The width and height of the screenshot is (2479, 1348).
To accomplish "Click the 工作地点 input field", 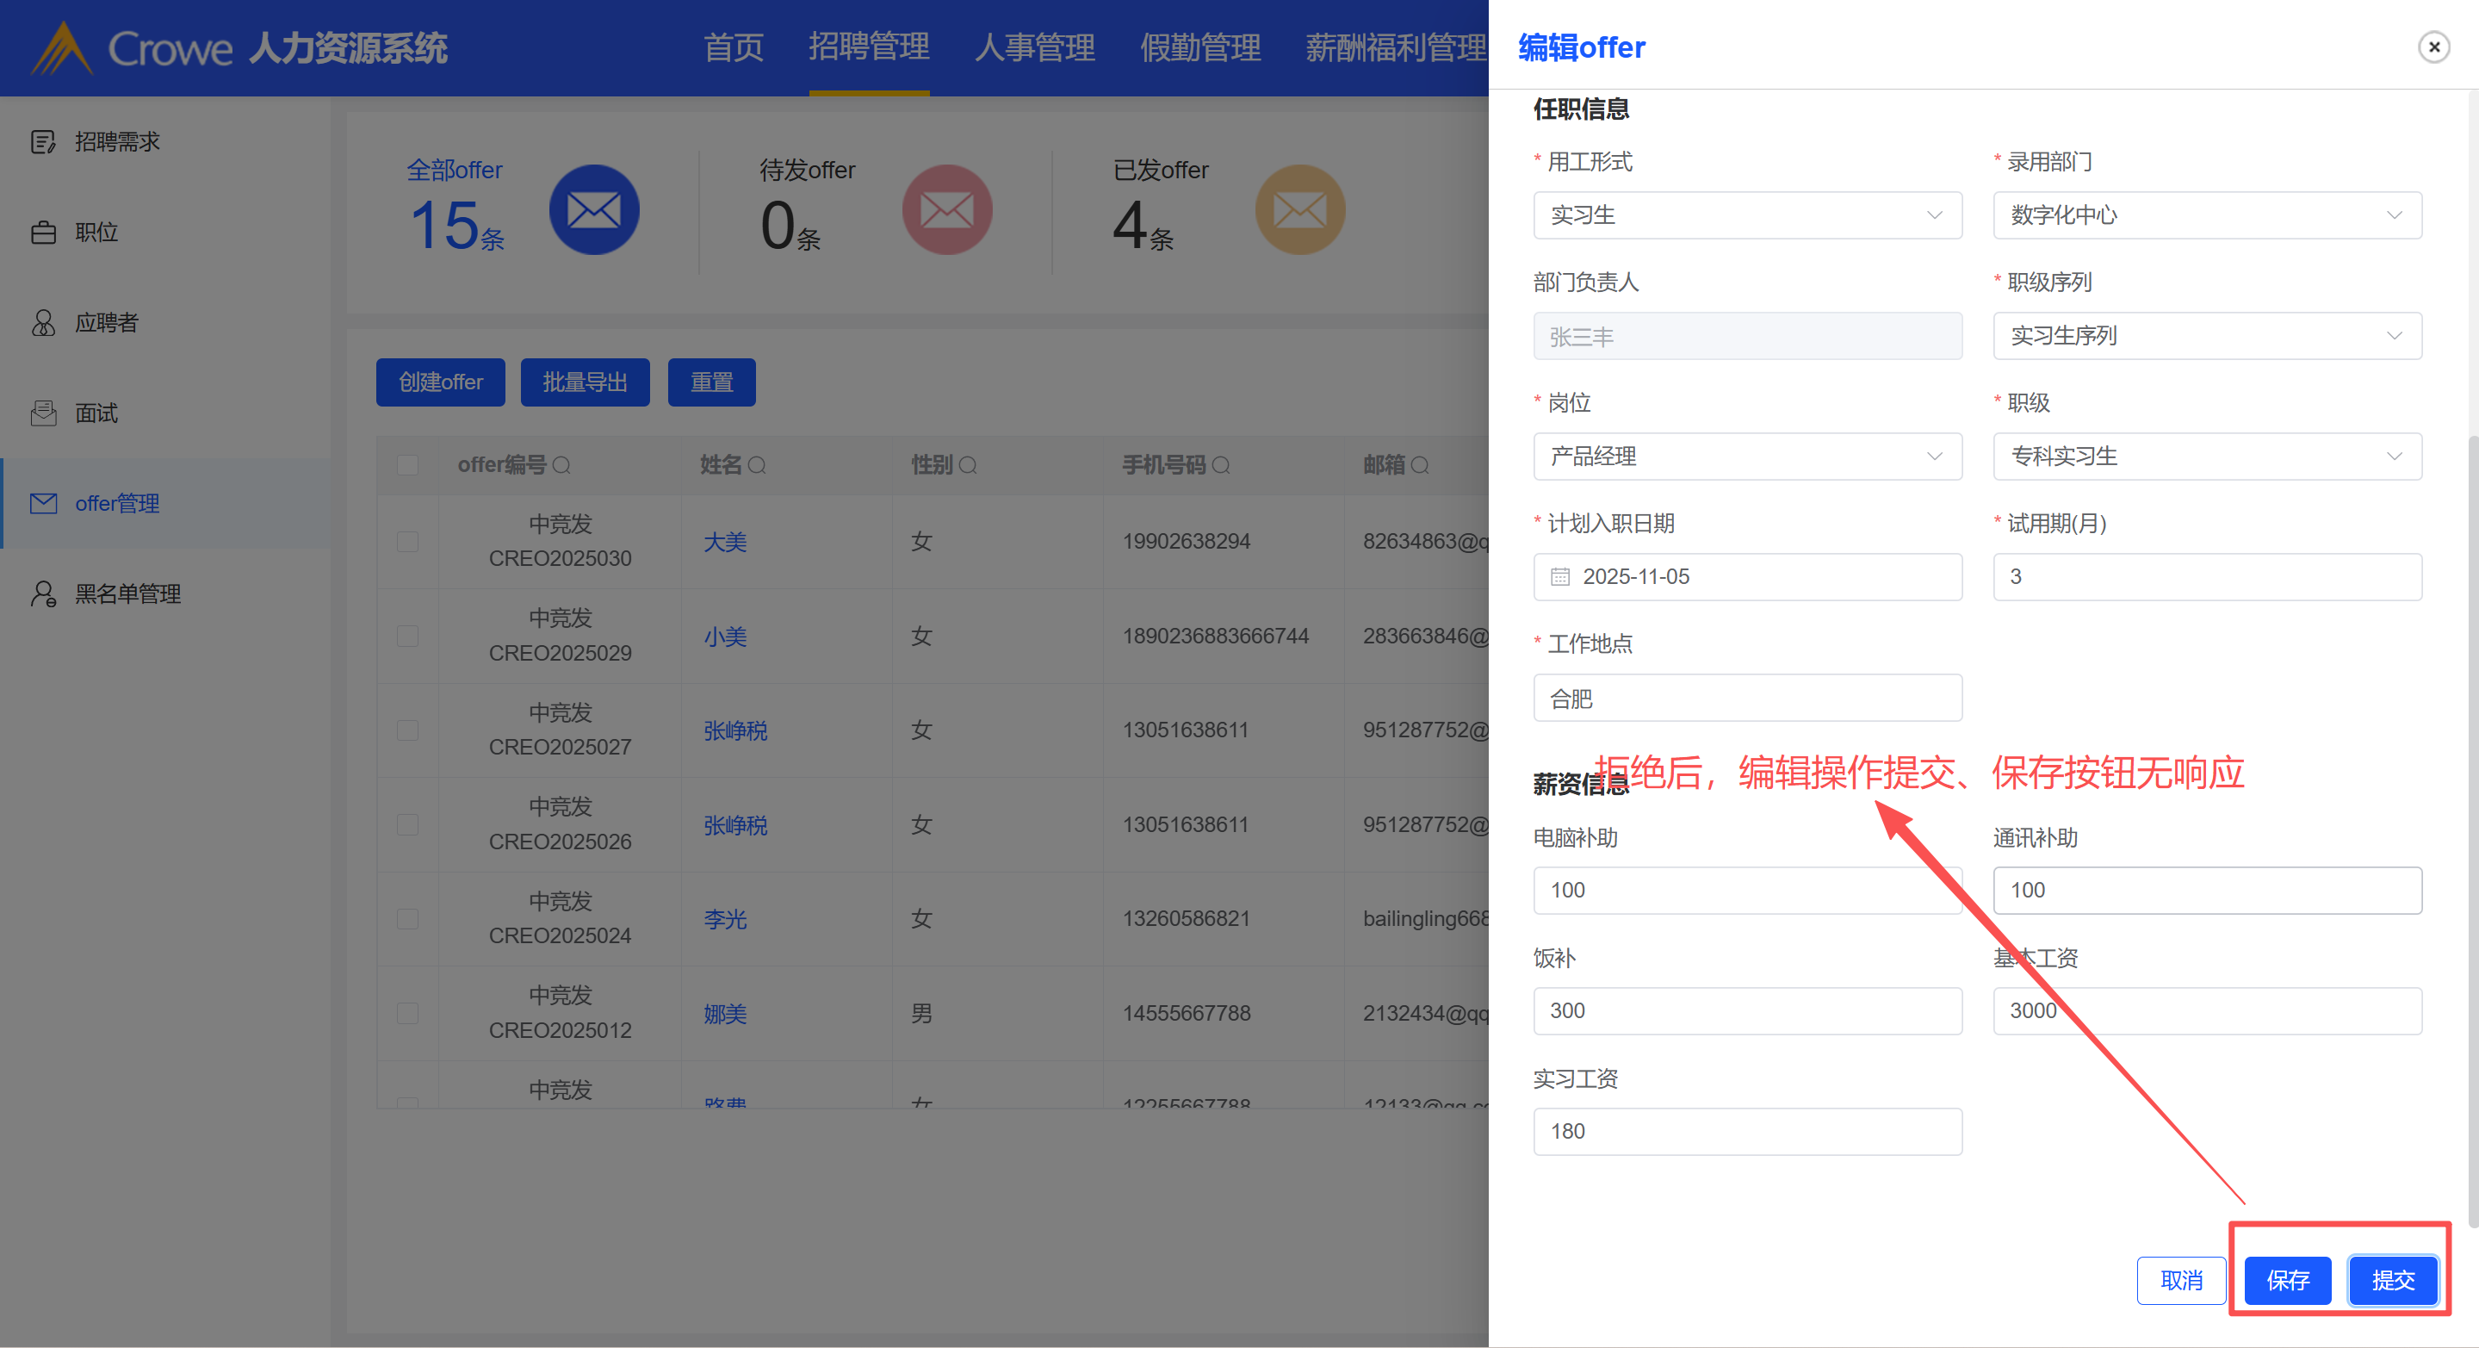I will click(1746, 698).
